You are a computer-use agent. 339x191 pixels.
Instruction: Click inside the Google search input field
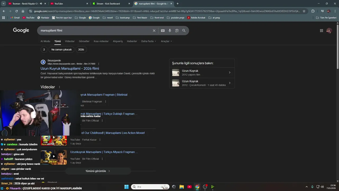(x=95, y=31)
